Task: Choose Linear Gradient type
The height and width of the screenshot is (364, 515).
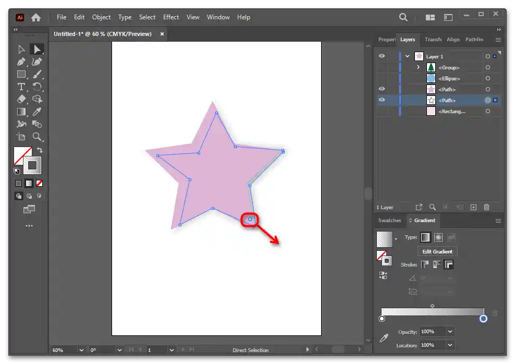Action: click(425, 237)
